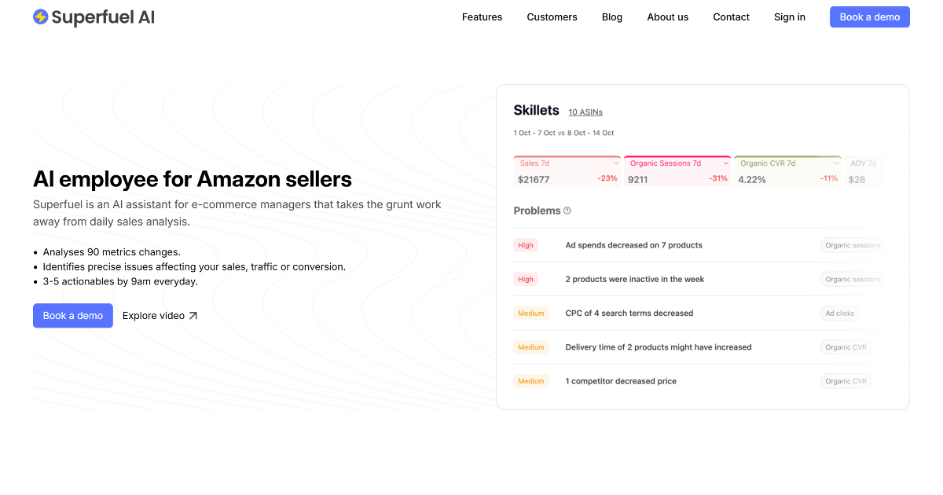Click the Ad clicks tag
Screen dimensions: 943x495
click(839, 313)
